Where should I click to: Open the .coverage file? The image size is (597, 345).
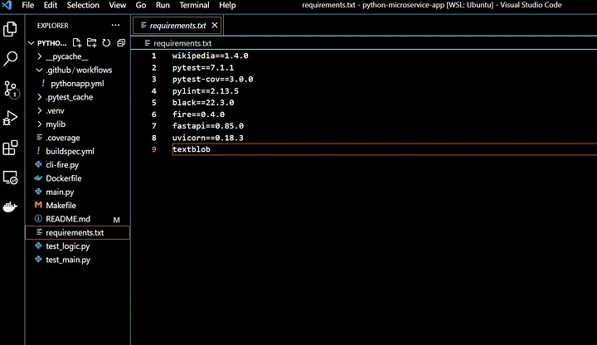pos(77,138)
